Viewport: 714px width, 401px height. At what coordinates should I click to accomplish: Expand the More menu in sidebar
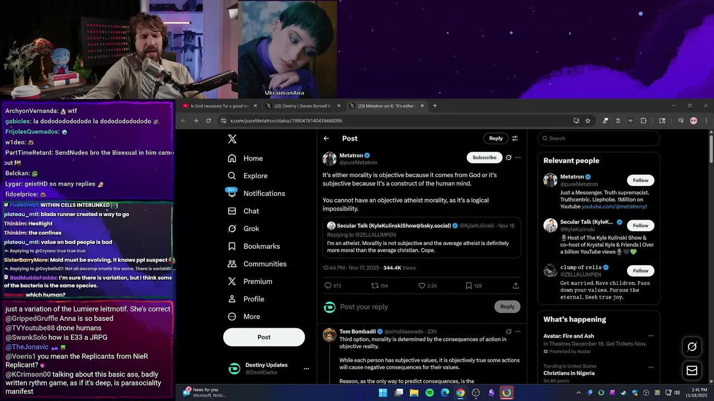click(x=244, y=316)
